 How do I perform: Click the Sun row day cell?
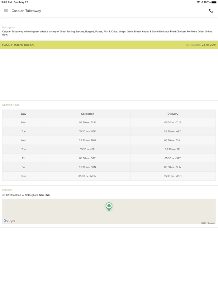click(24, 176)
